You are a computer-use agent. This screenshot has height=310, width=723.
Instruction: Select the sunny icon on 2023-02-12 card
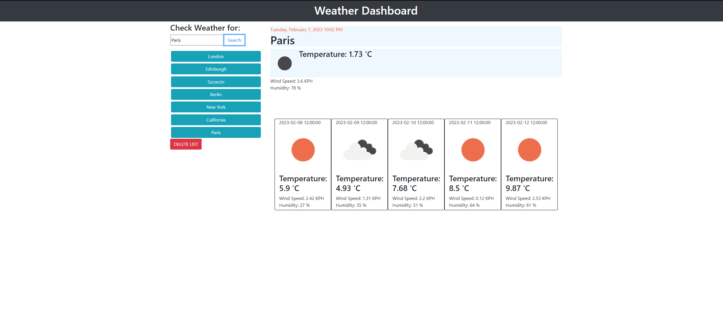click(x=529, y=150)
